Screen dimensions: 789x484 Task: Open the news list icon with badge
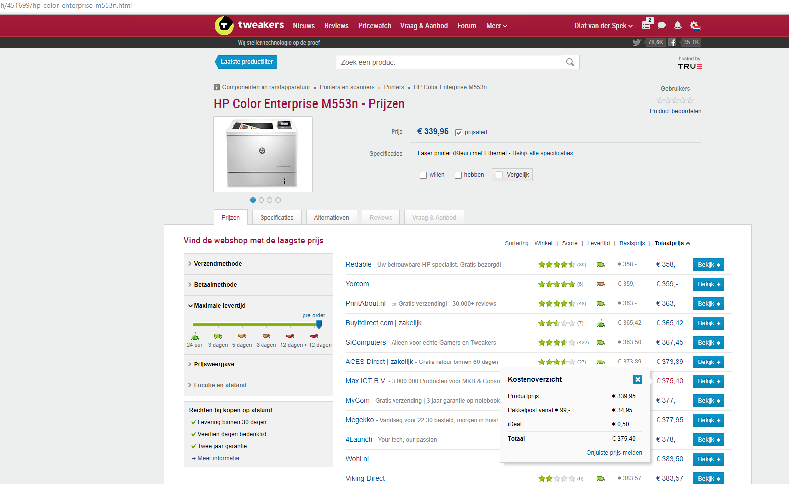coord(647,24)
